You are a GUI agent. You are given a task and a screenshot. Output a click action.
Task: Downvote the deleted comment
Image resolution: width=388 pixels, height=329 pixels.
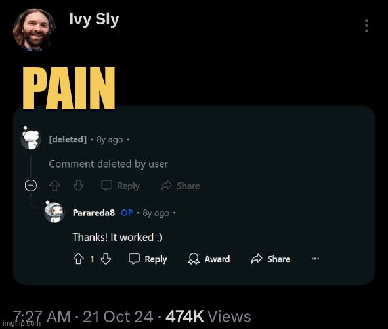point(78,186)
